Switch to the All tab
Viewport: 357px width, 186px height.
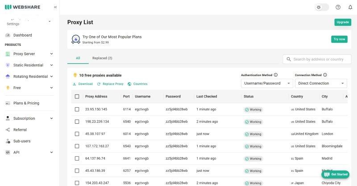pyautogui.click(x=78, y=58)
